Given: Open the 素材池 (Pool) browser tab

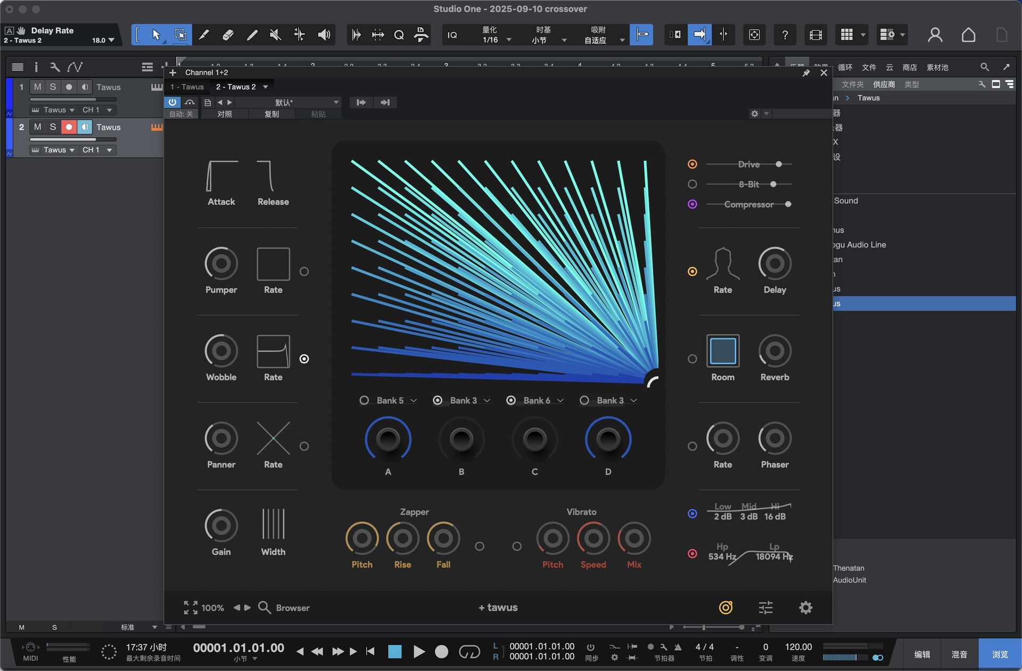Looking at the screenshot, I should coord(937,68).
